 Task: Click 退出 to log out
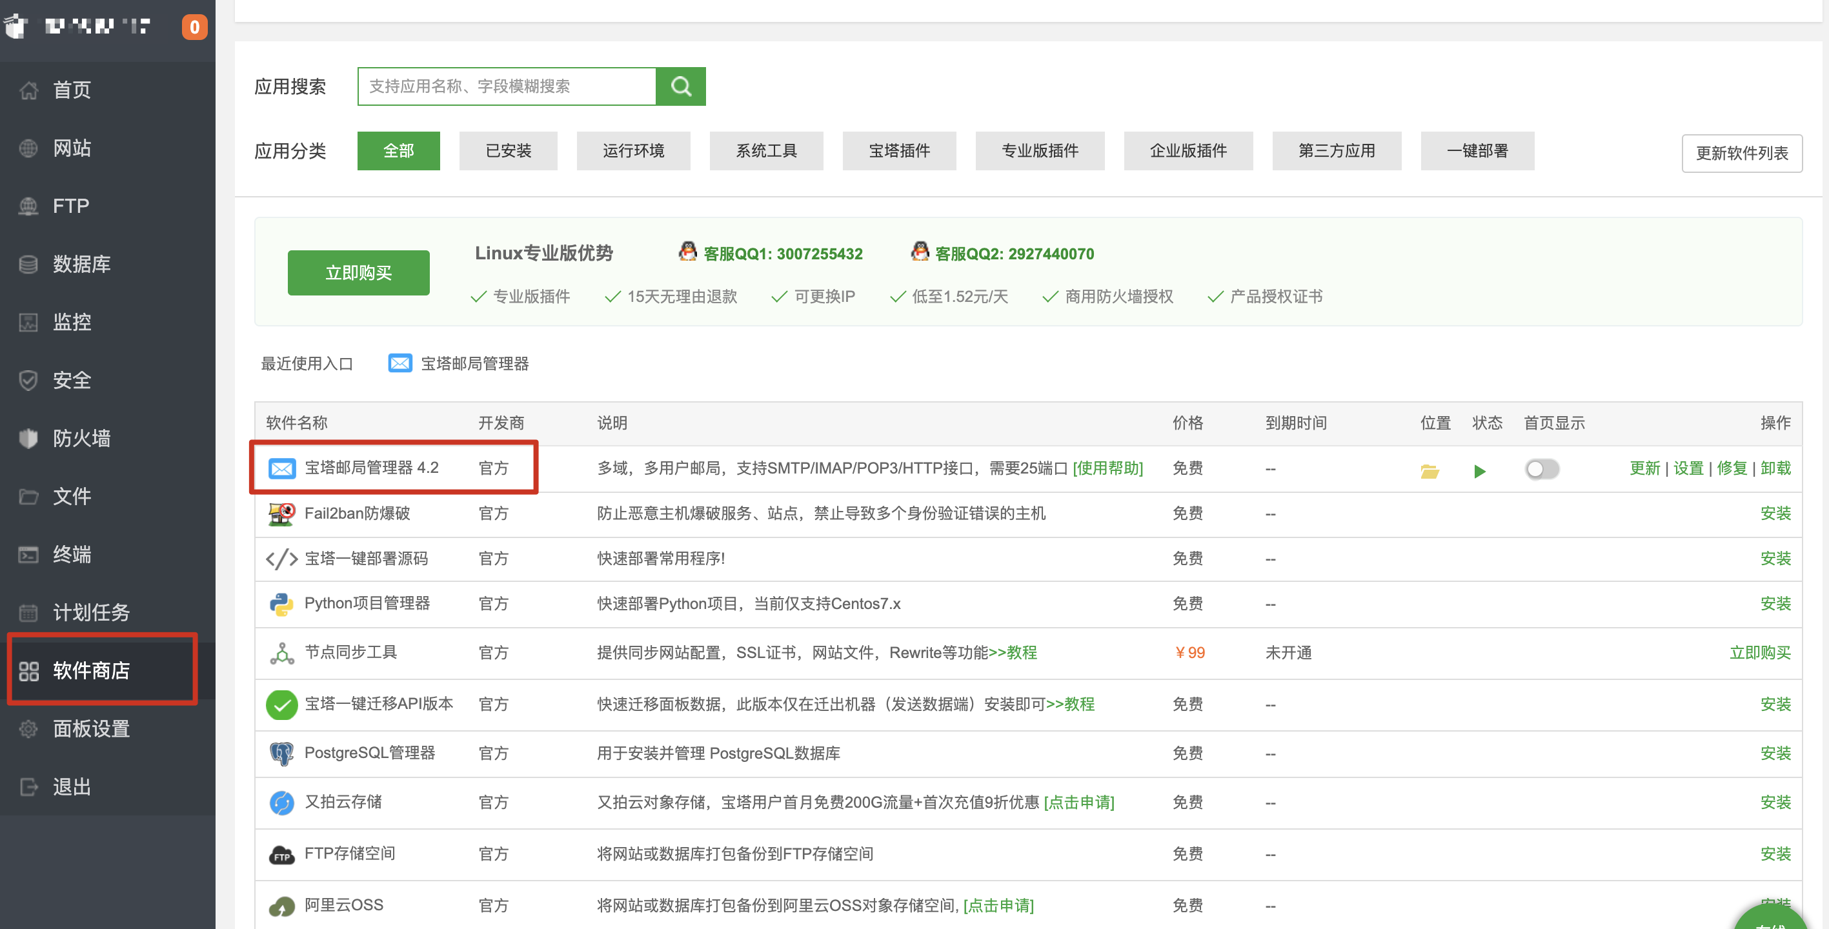pyautogui.click(x=108, y=787)
